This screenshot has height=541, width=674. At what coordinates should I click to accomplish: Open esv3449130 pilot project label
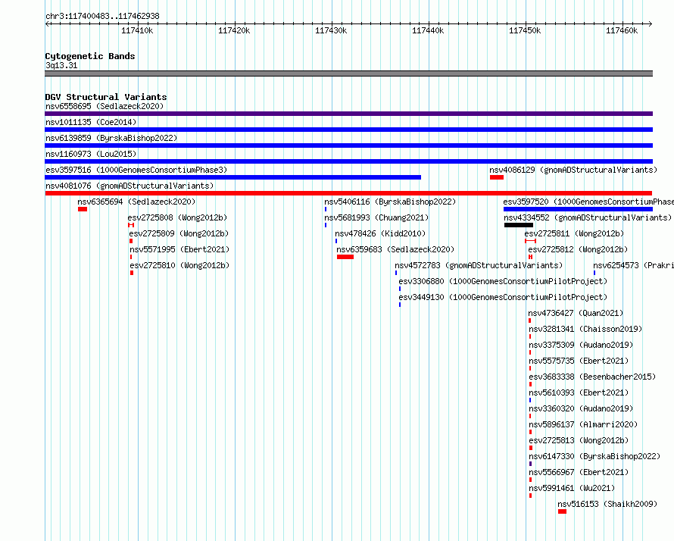503,297
